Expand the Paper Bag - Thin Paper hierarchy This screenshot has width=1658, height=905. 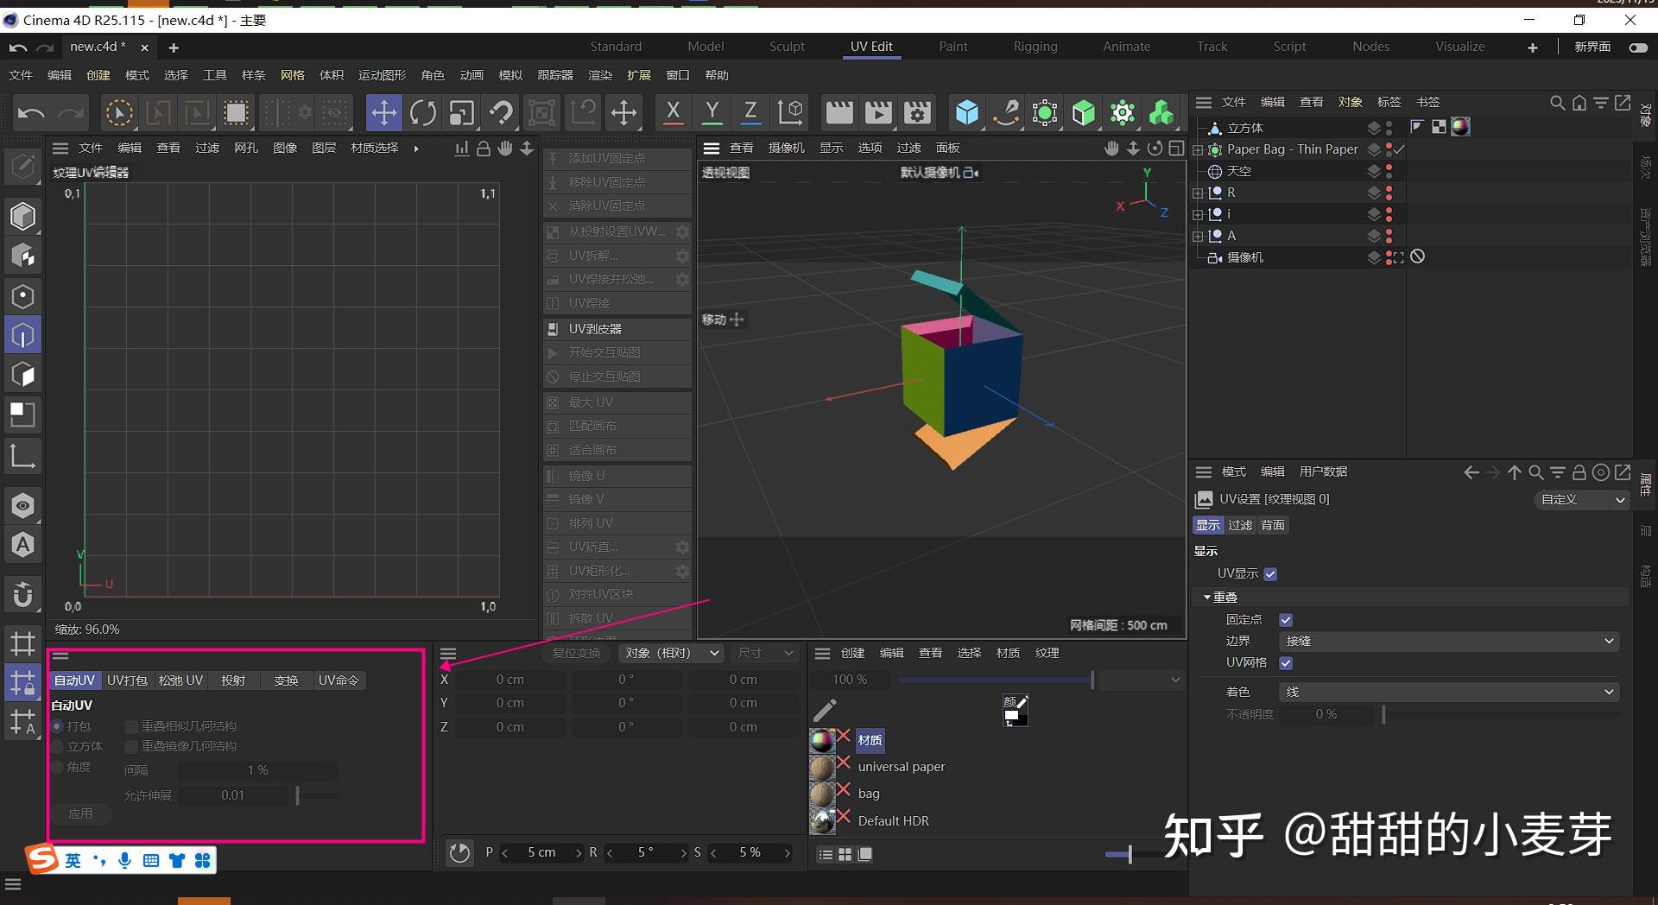click(1197, 149)
